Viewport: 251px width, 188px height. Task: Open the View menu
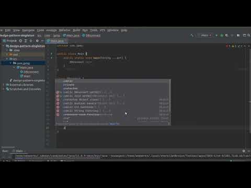click(16, 30)
